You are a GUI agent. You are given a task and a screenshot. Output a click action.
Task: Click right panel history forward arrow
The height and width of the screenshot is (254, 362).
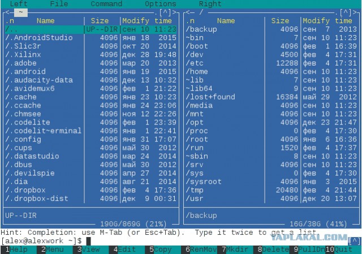pos(355,12)
